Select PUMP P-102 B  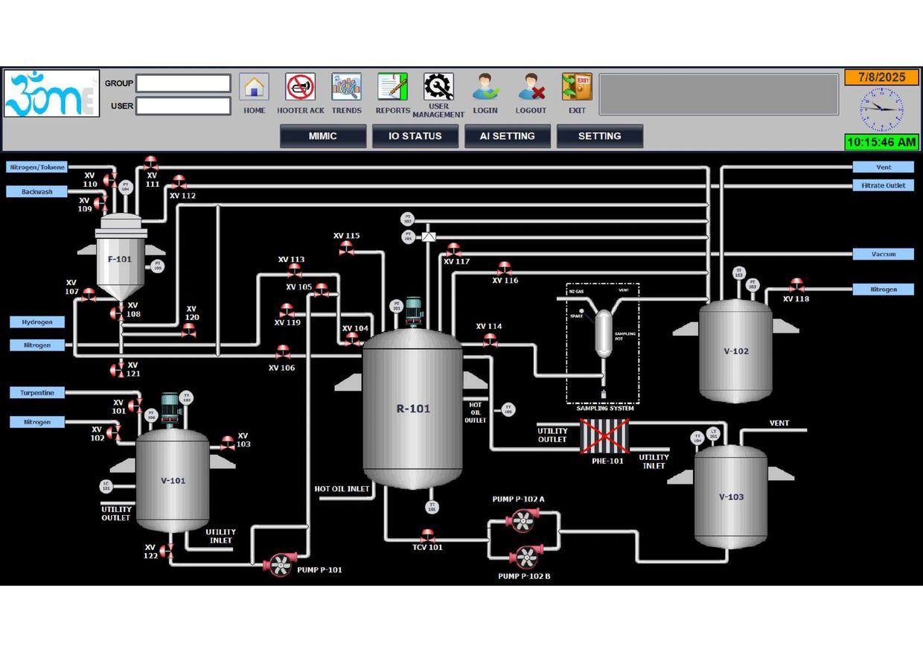(527, 556)
